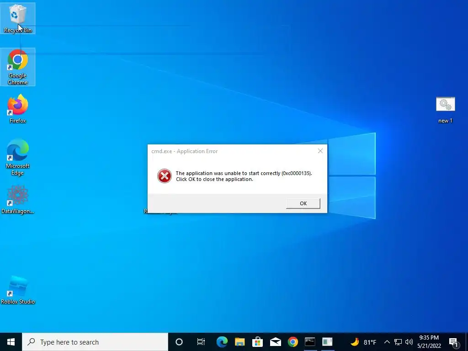Click the red error icon in the dialog
Image resolution: width=468 pixels, height=351 pixels.
tap(165, 176)
